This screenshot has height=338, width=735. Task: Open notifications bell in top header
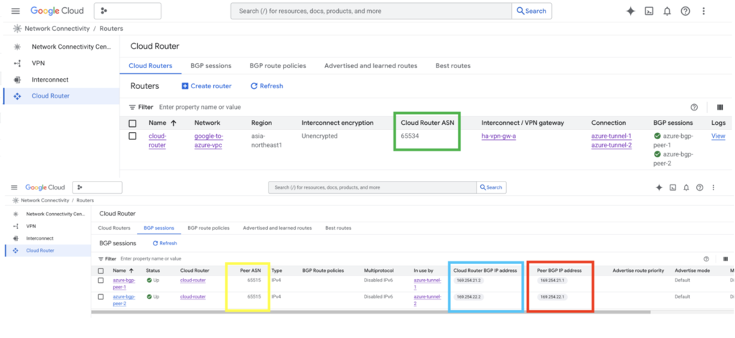667,11
